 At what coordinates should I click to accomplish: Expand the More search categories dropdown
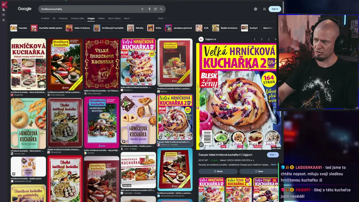point(128,19)
